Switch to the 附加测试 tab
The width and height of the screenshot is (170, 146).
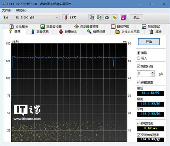[x=151, y=27]
